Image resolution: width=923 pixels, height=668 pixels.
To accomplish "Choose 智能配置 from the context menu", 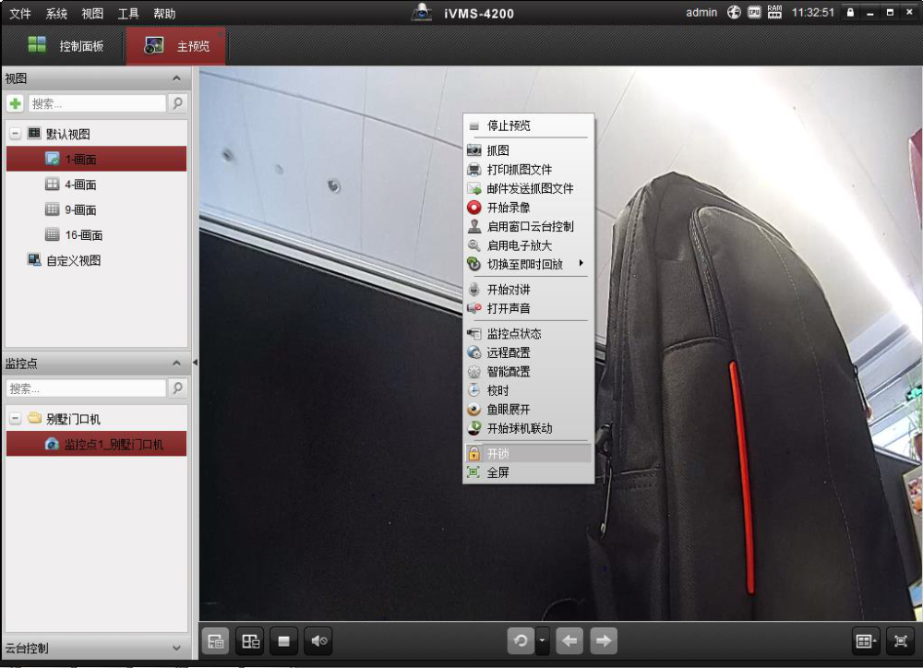I will pos(528,372).
